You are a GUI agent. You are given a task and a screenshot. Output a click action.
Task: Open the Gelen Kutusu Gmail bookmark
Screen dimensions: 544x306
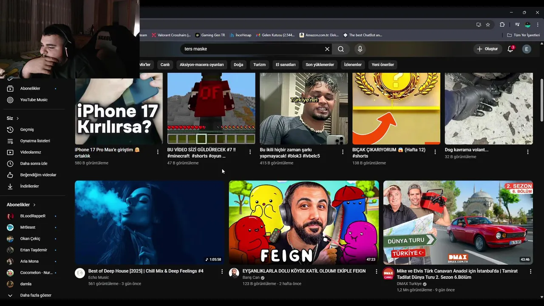tap(275, 35)
